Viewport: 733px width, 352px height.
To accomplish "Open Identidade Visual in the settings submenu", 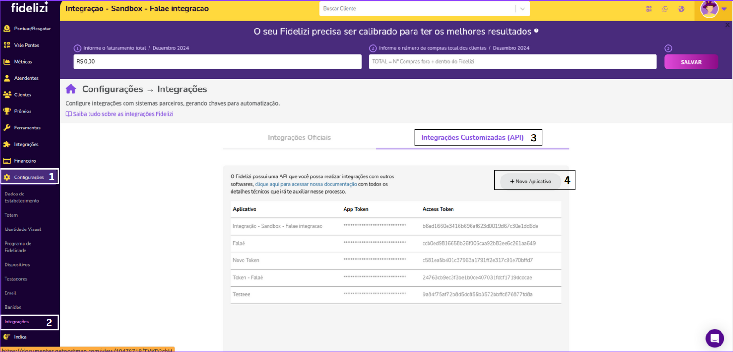I will (x=23, y=229).
